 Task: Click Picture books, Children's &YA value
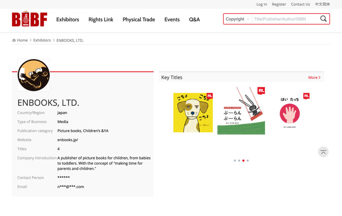pyautogui.click(x=83, y=131)
